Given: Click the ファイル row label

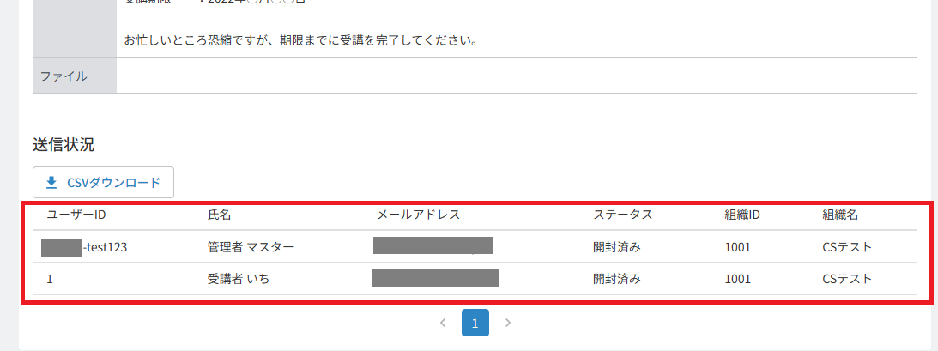Looking at the screenshot, I should 64,76.
